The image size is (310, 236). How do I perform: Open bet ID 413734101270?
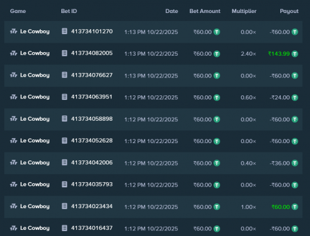(x=92, y=32)
